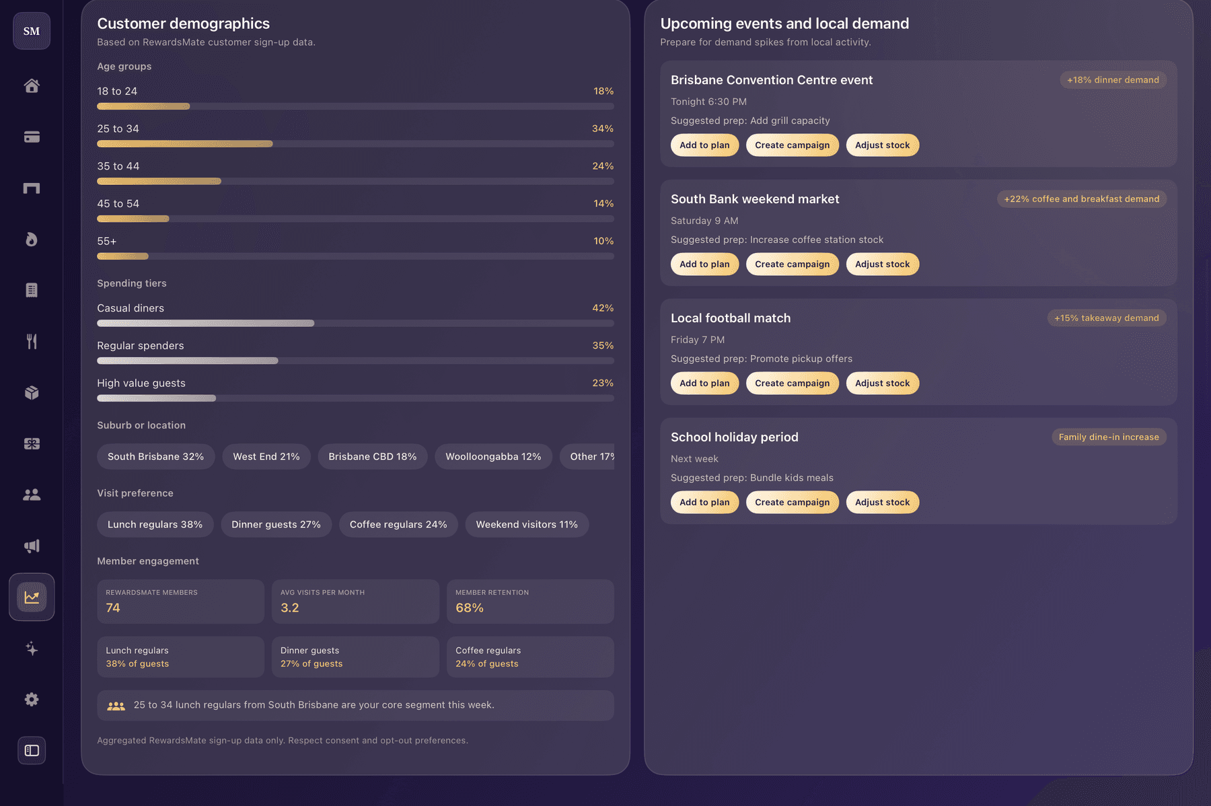Click the people icon in core segment note
The width and height of the screenshot is (1211, 806).
click(116, 706)
